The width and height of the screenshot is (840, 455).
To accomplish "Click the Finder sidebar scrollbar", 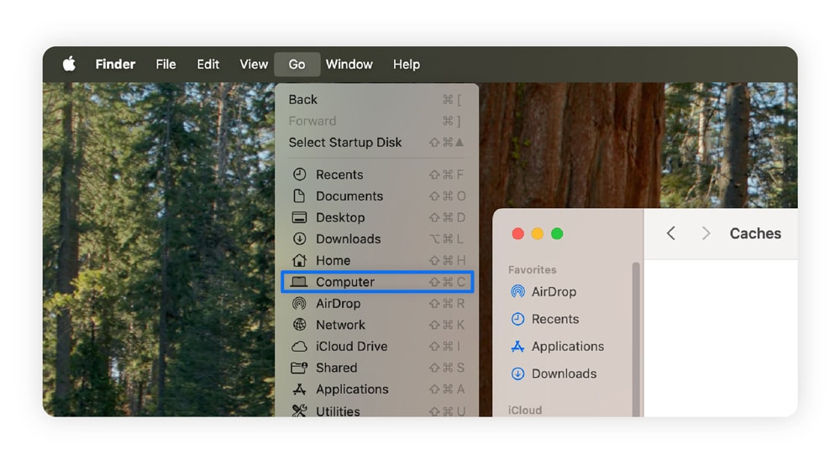I will point(636,339).
